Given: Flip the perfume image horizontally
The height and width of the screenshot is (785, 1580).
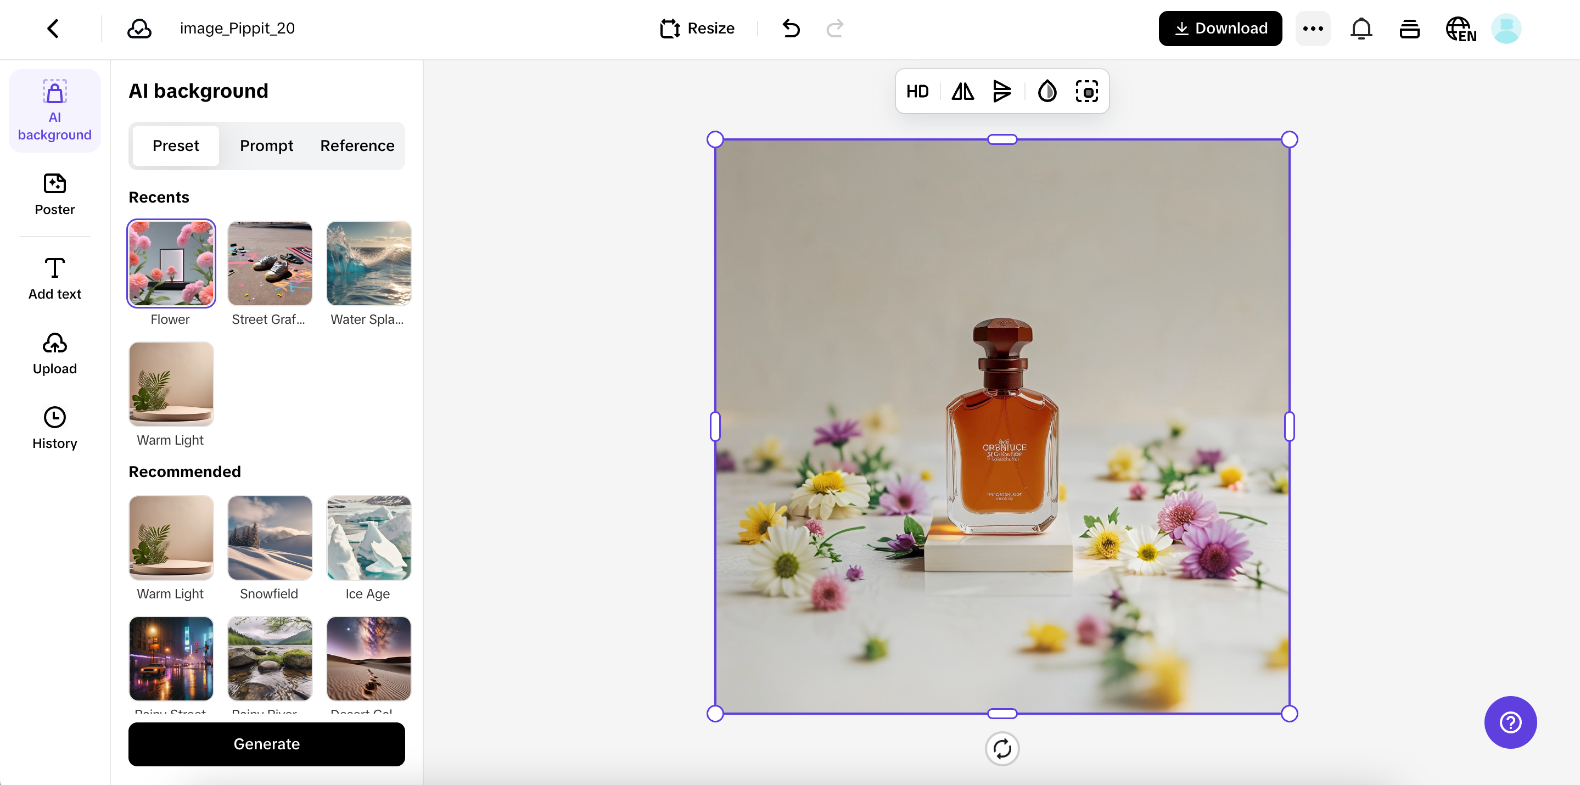Looking at the screenshot, I should pos(962,91).
